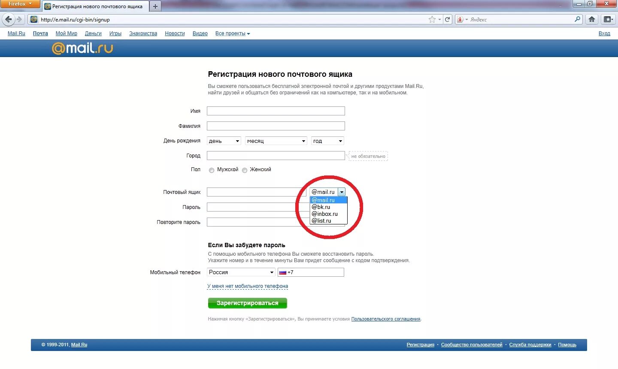
Task: Open Игры navigation link
Action: (x=115, y=33)
